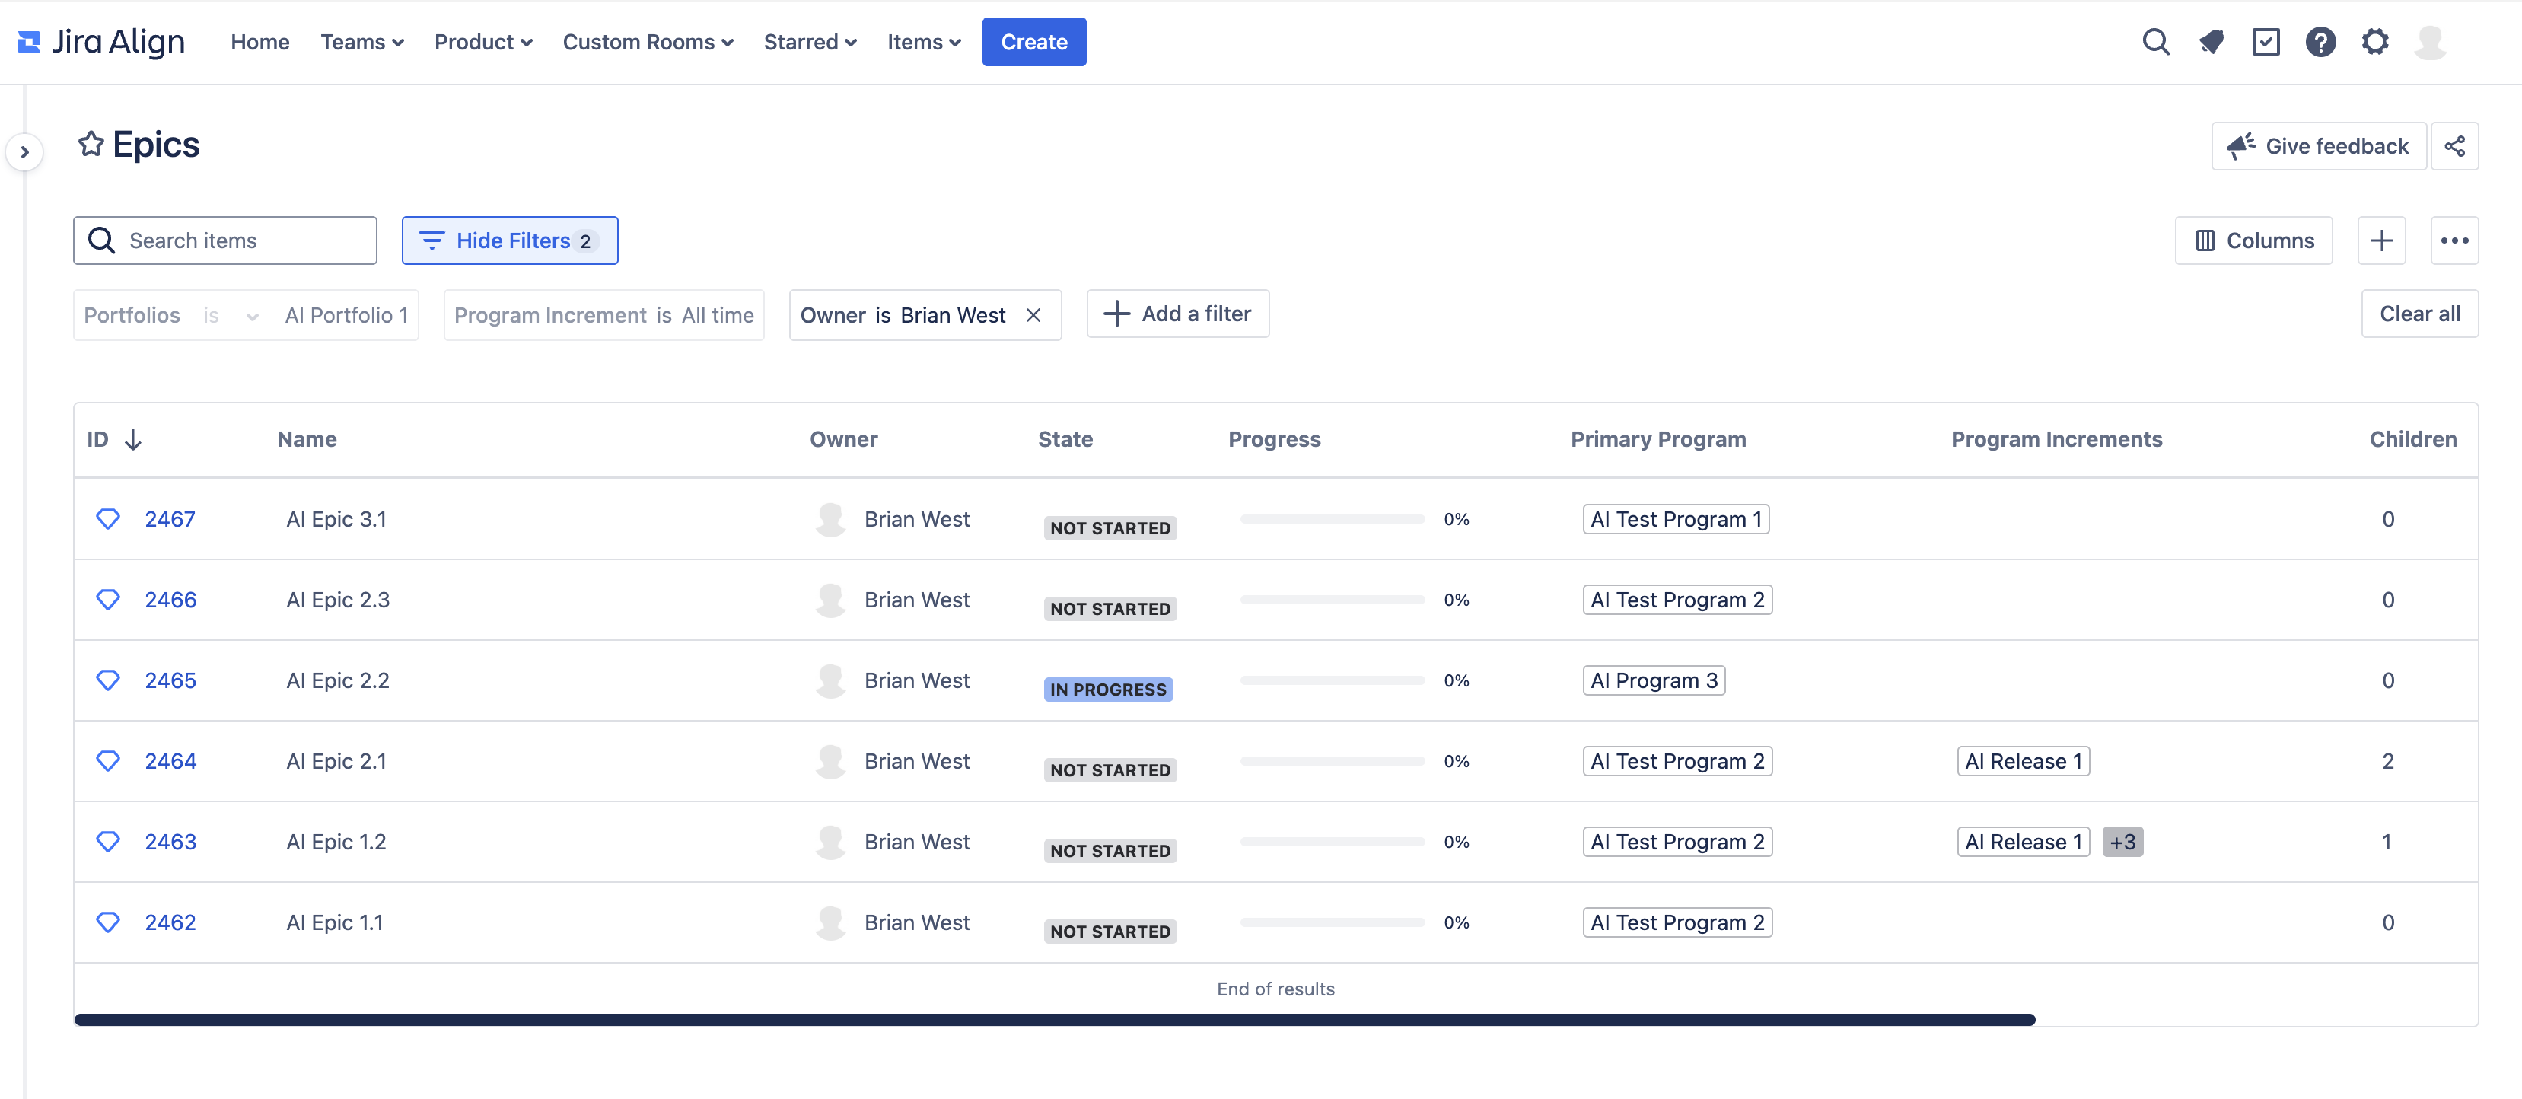Open the checklist tasks icon
The height and width of the screenshot is (1099, 2522).
[2266, 42]
